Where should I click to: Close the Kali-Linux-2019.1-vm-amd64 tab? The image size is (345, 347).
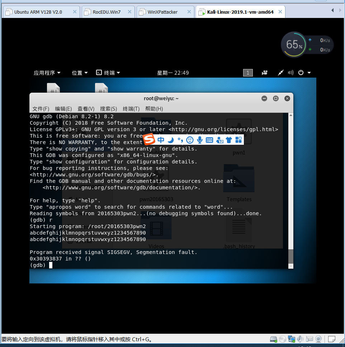[280, 12]
